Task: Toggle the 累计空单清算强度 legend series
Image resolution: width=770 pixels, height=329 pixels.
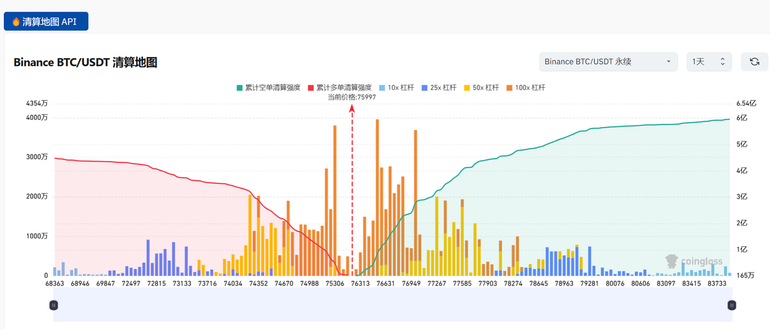Action: (268, 87)
